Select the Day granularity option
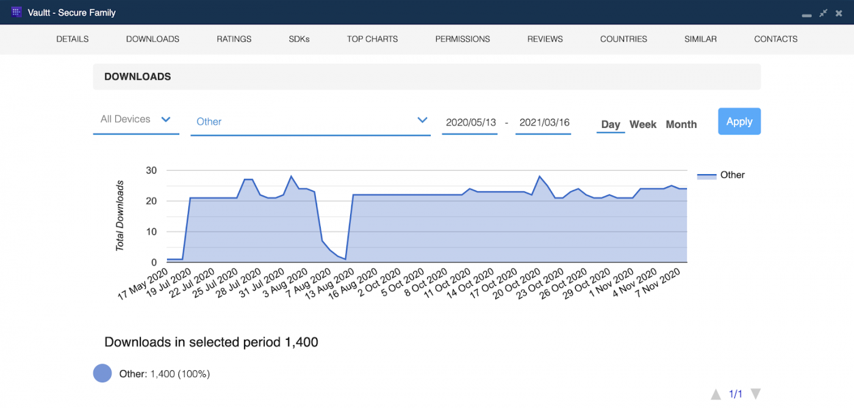Screen dimensions: 854x408 pyautogui.click(x=611, y=124)
